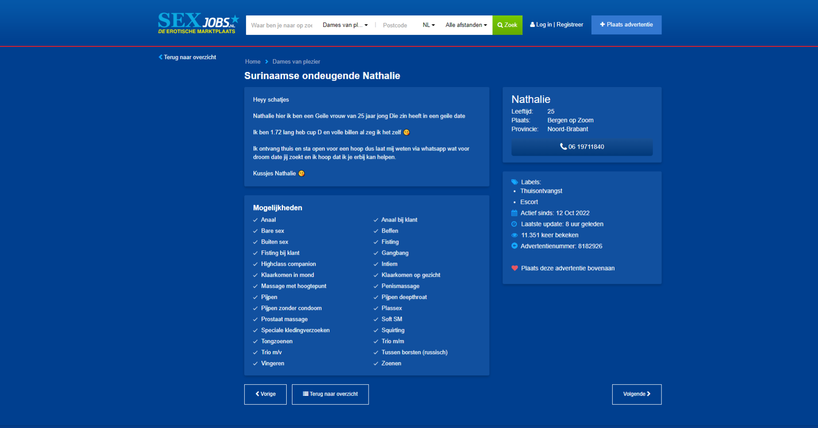Open the "Dames van plezier" breadcrumb
This screenshot has width=818, height=428.
296,61
